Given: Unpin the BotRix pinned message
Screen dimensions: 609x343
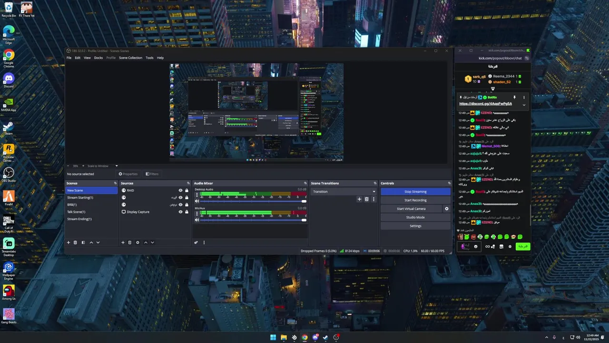Looking at the screenshot, I should click(514, 97).
